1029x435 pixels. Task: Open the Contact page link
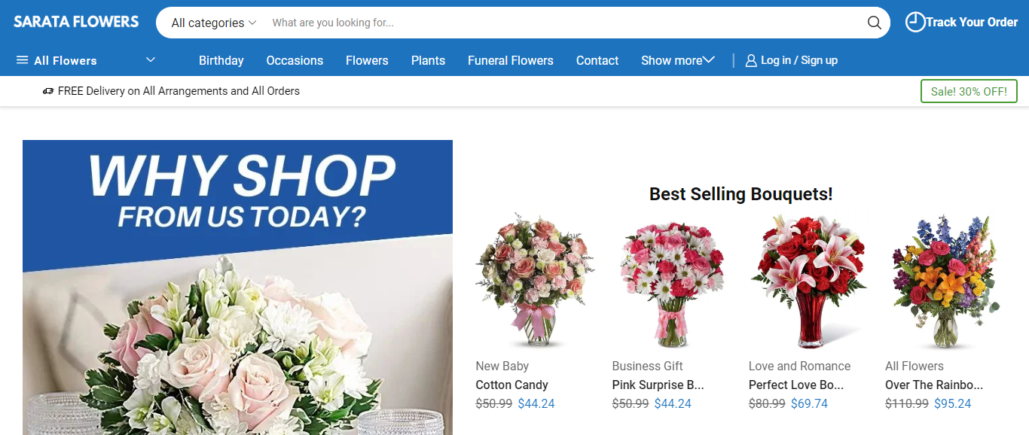tap(597, 60)
